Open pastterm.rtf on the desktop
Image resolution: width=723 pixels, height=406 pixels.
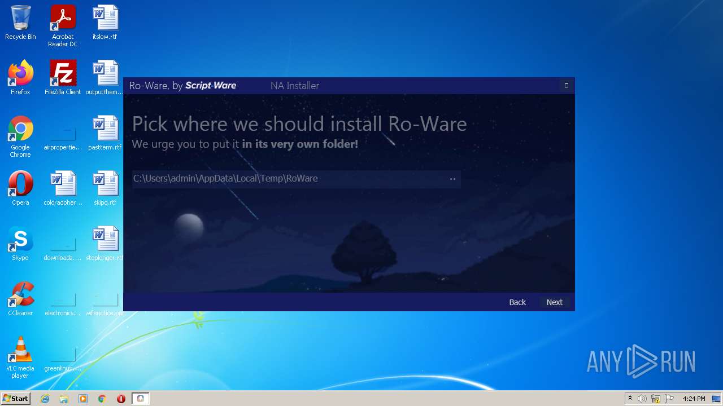105,133
